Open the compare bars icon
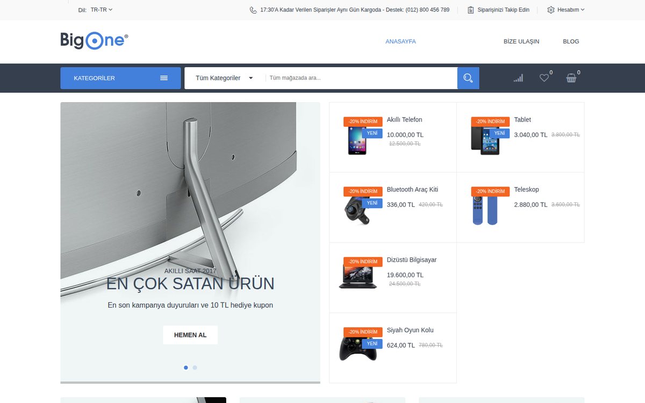The image size is (645, 403). [518, 78]
